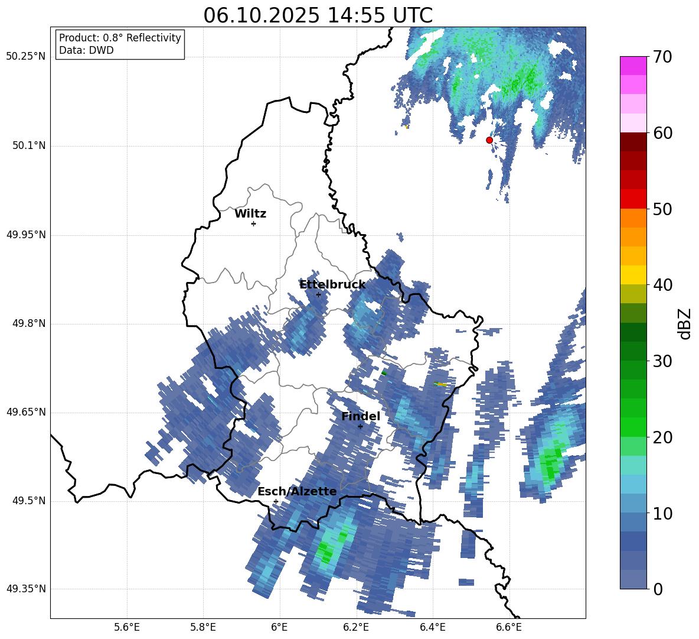Click the red radar site marker dot
This screenshot has height=639, width=699.
click(489, 140)
